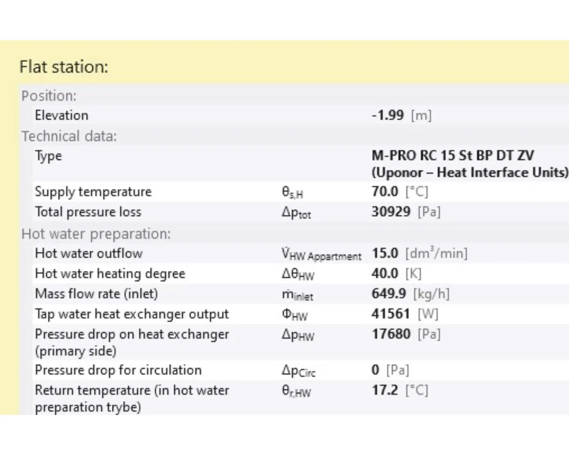
Task: Edit the Hot water heating degree 40.0
Action: [x=385, y=274]
